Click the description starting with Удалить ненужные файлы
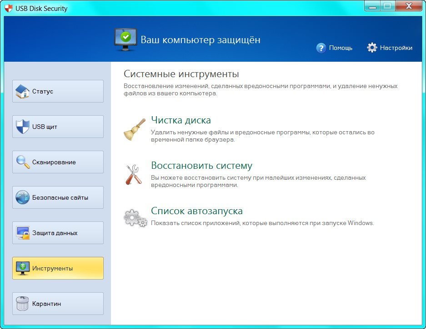 coord(263,136)
